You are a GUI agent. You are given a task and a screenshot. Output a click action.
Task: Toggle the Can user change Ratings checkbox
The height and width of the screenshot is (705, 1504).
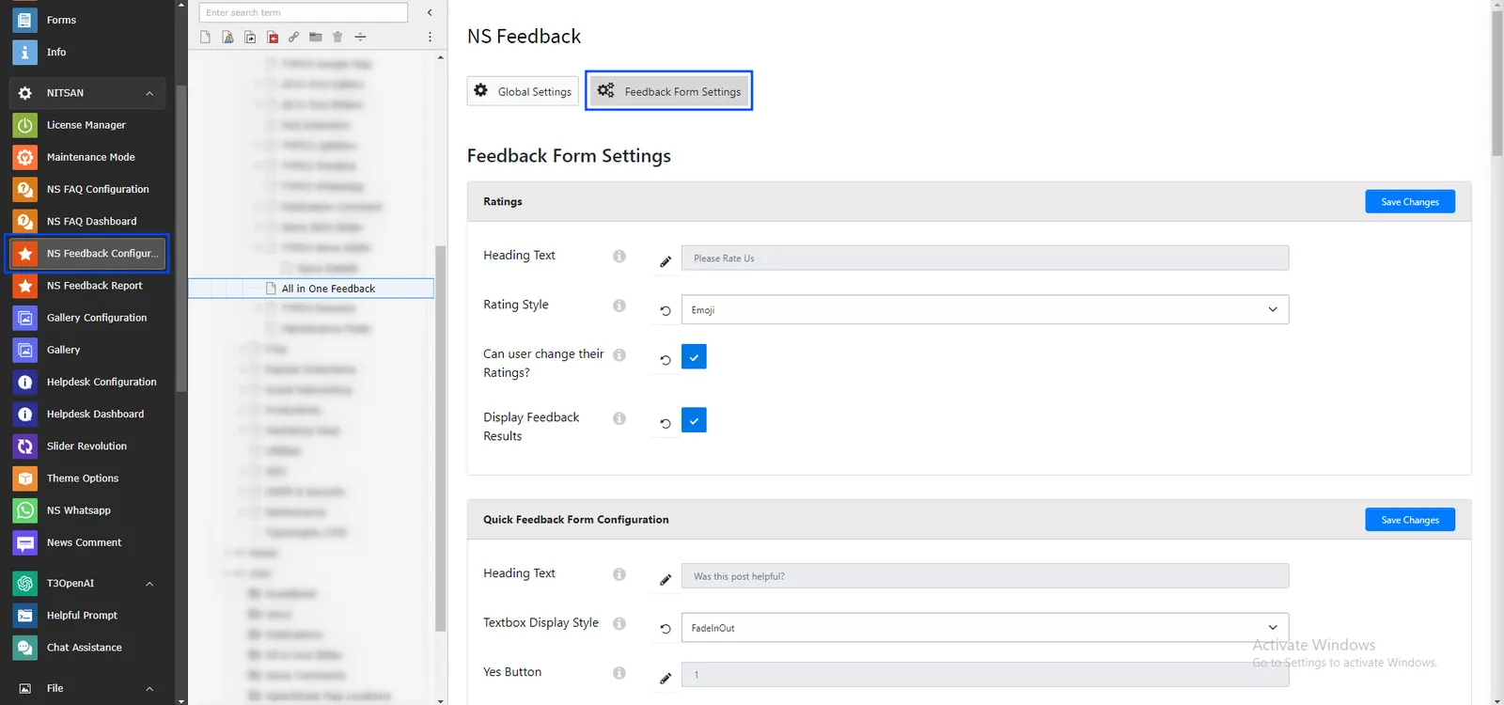click(694, 357)
